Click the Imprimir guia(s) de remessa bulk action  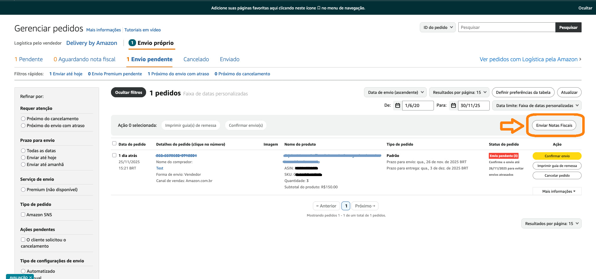[191, 125]
